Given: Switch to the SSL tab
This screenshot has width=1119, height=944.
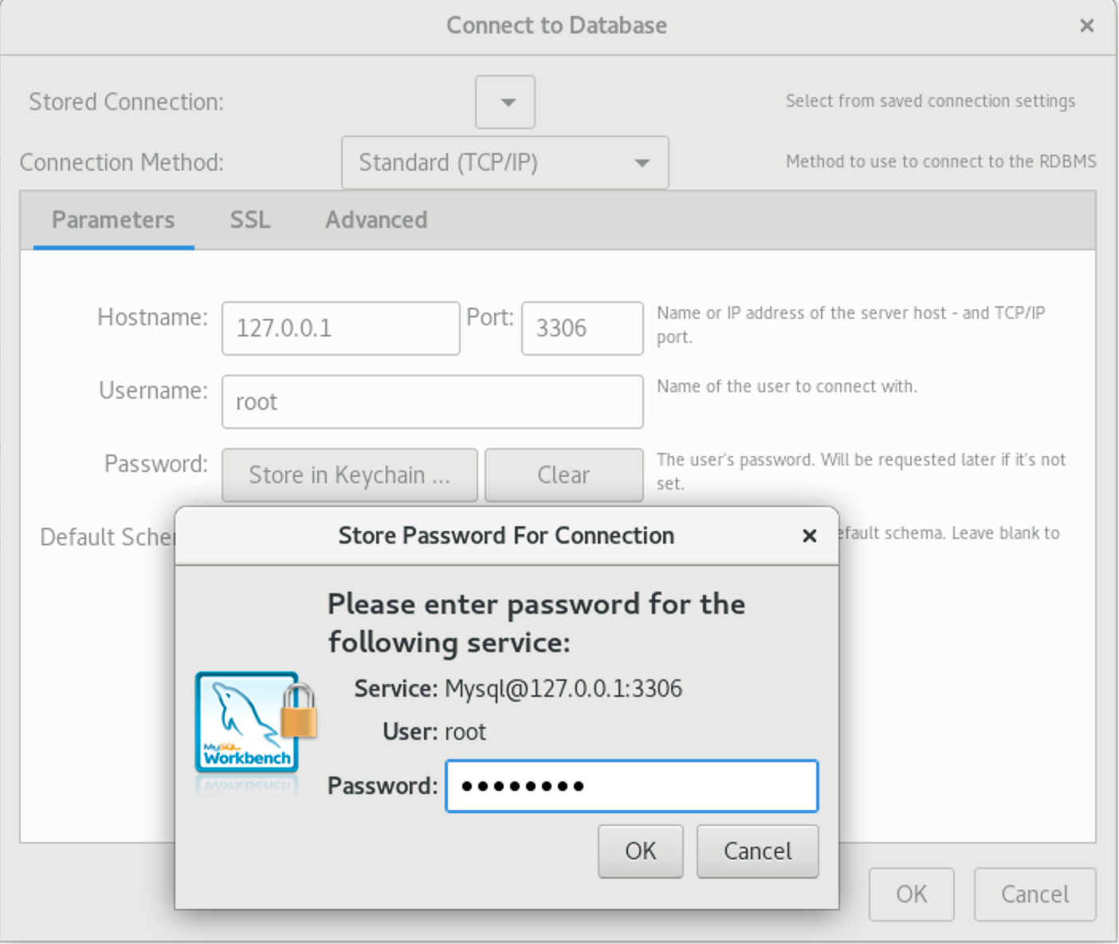Looking at the screenshot, I should pos(250,220).
